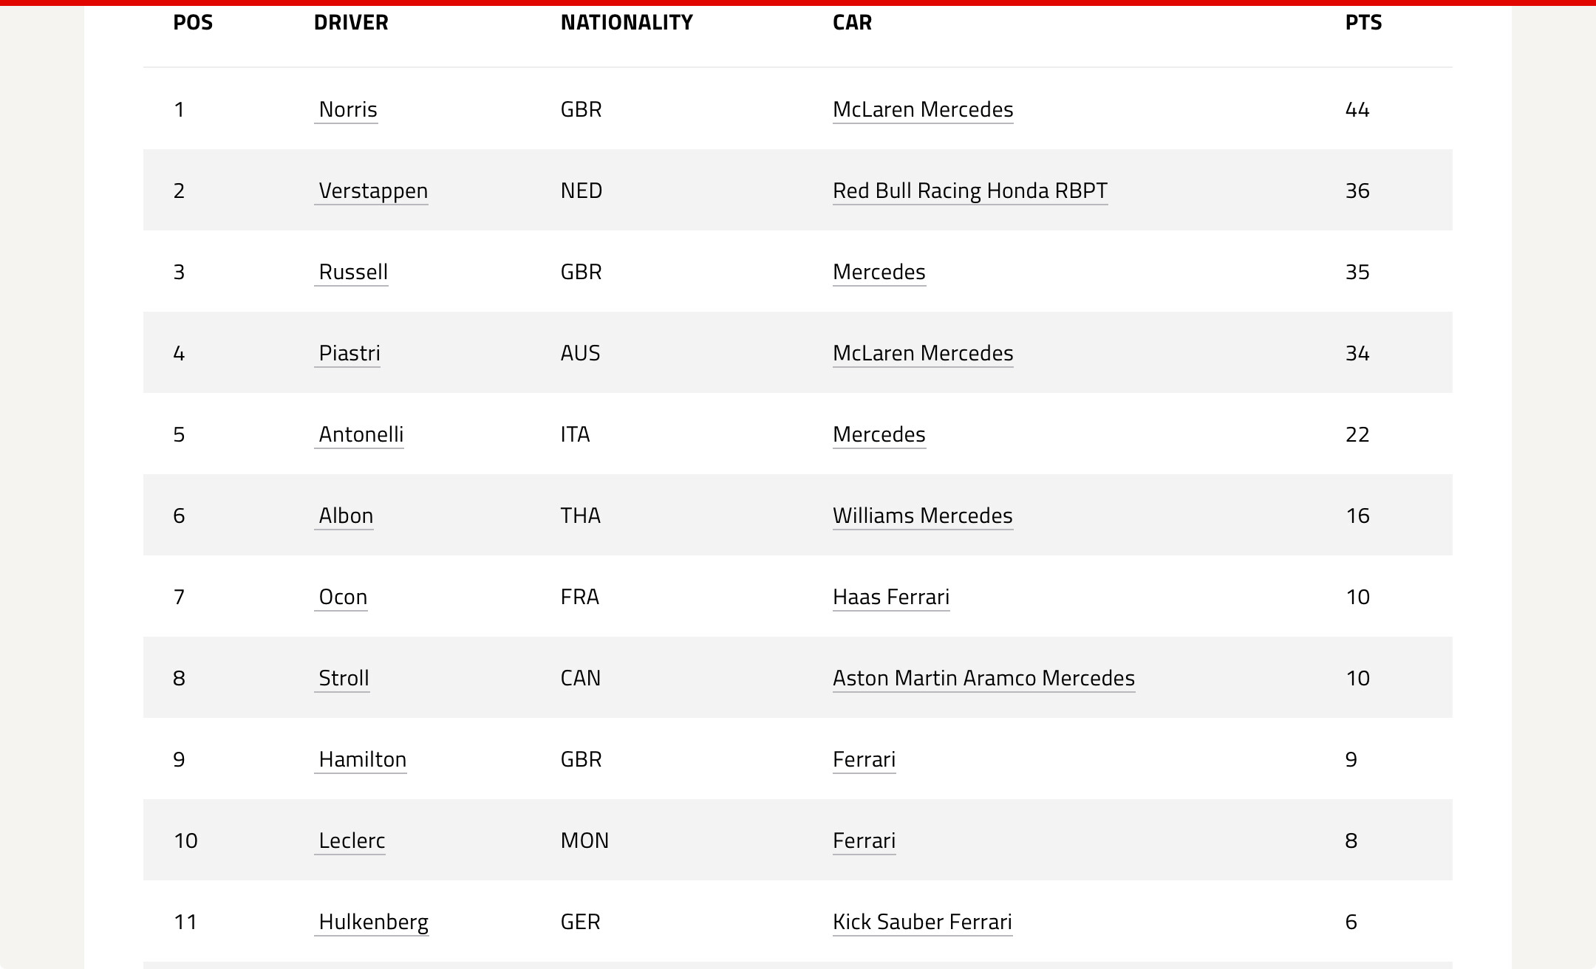Open the Antonelli driver link
Viewport: 1596px width, 969px height.
[360, 434]
